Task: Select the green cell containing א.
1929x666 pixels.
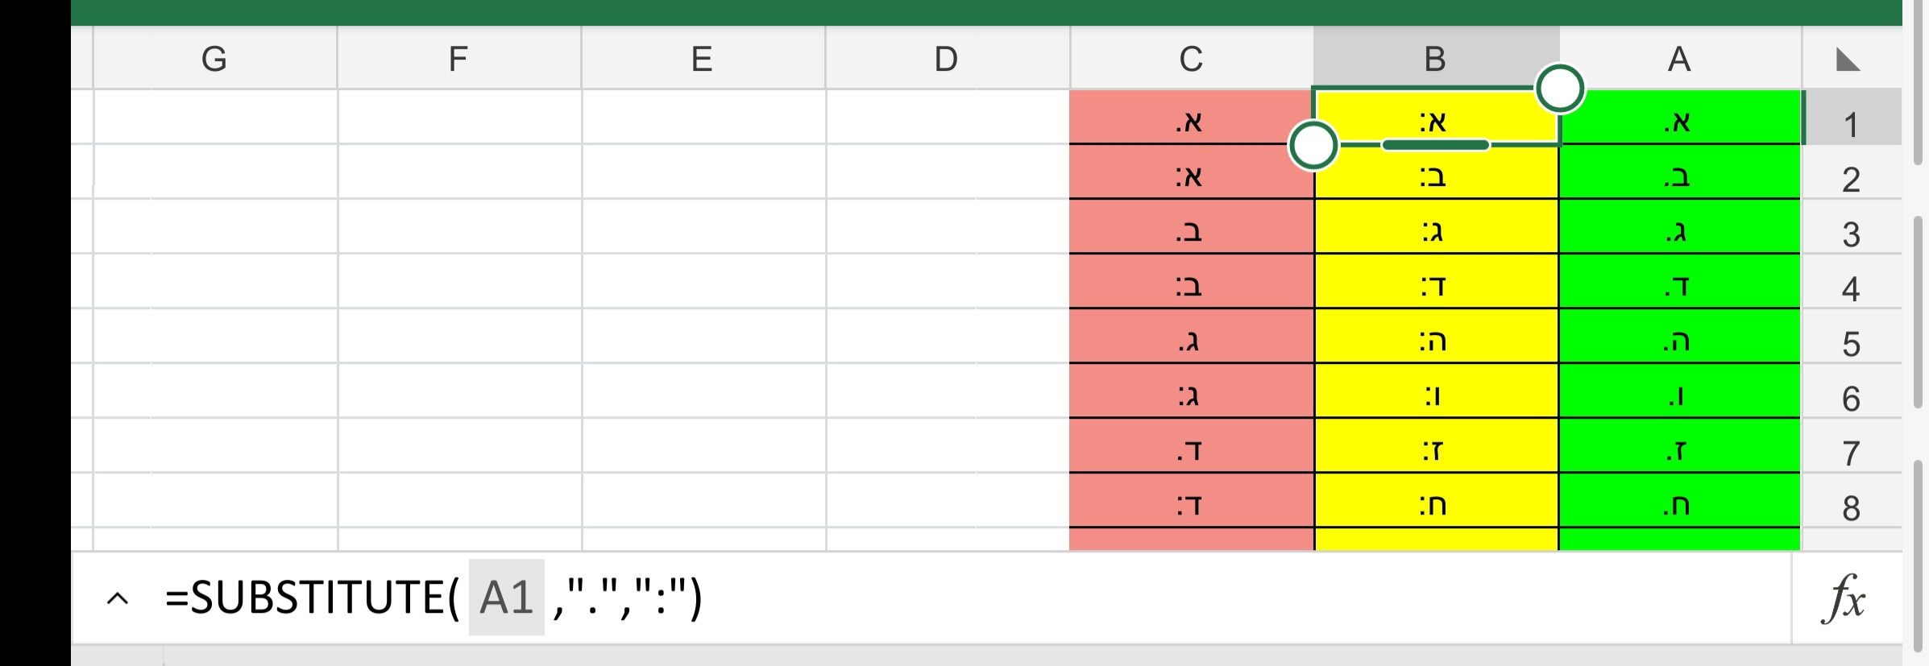Action: pyautogui.click(x=1681, y=121)
